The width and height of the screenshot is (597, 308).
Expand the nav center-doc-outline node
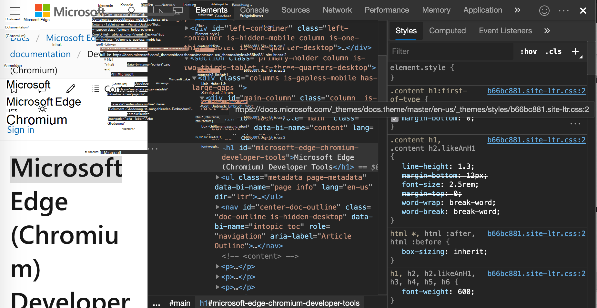pos(218,207)
